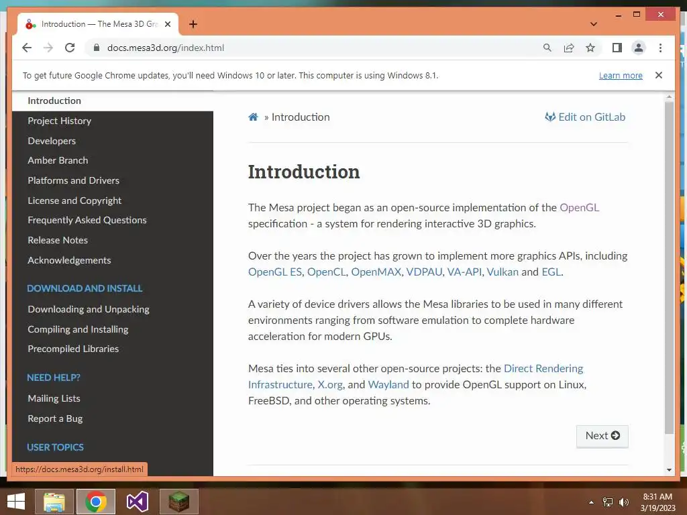Open Frequently Asked Questions in the sidebar
Viewport: 687px width, 515px height.
tap(87, 220)
